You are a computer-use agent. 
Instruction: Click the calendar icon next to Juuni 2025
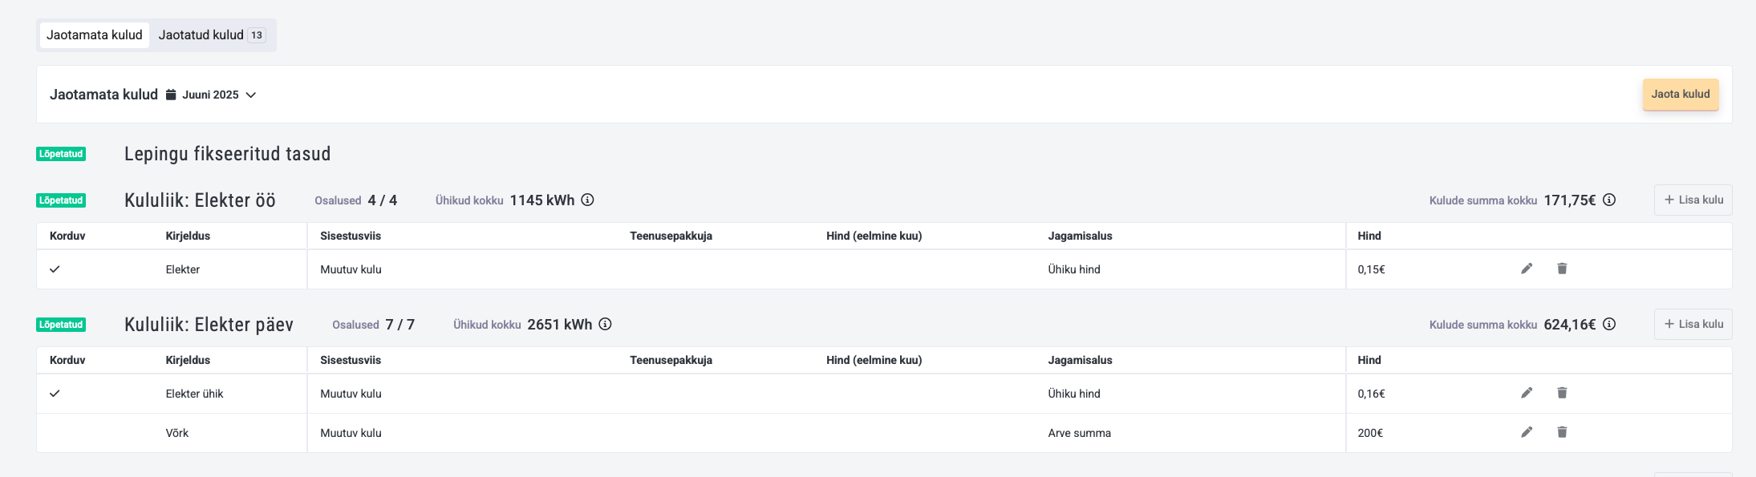[171, 95]
